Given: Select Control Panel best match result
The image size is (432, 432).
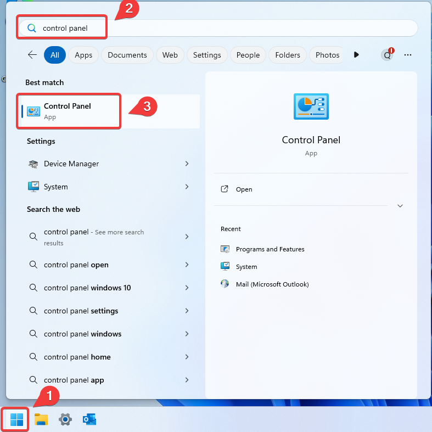Looking at the screenshot, I should tap(69, 111).
